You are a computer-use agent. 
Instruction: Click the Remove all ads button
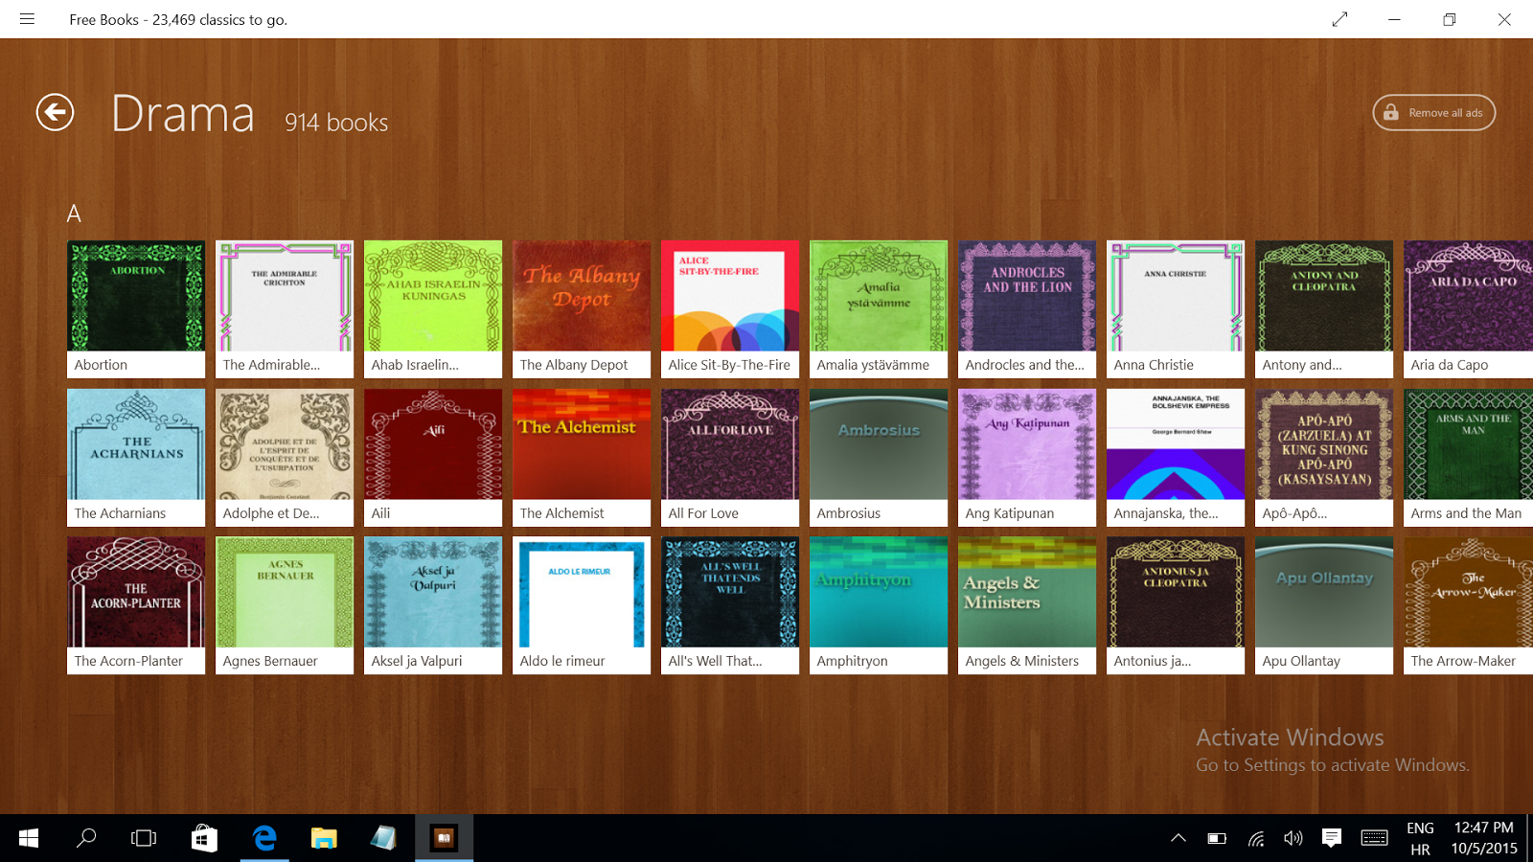coord(1433,113)
